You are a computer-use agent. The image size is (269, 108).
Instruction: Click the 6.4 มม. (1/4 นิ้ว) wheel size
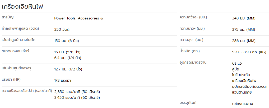[68, 58]
